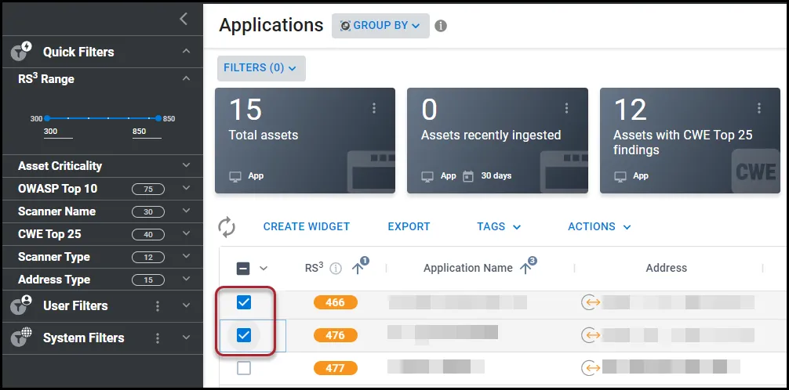Open the Group By dropdown
789x390 pixels.
(380, 26)
